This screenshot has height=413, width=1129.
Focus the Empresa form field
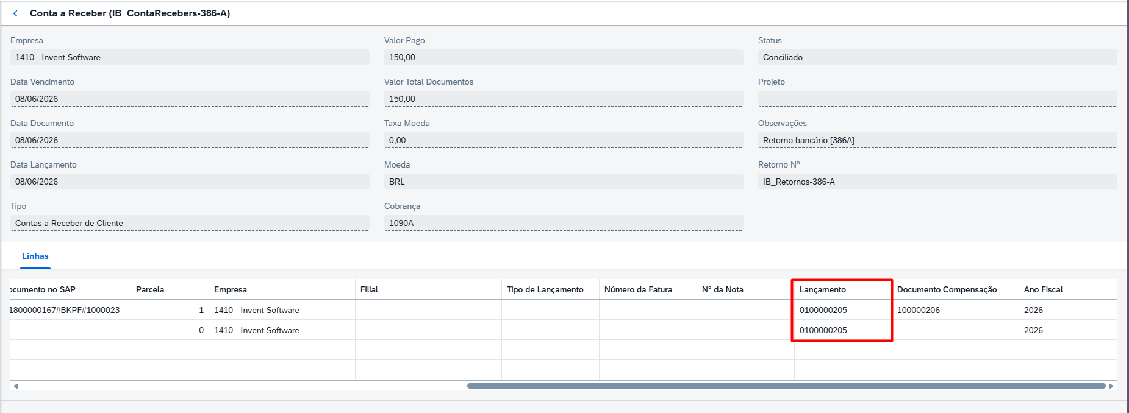point(190,57)
